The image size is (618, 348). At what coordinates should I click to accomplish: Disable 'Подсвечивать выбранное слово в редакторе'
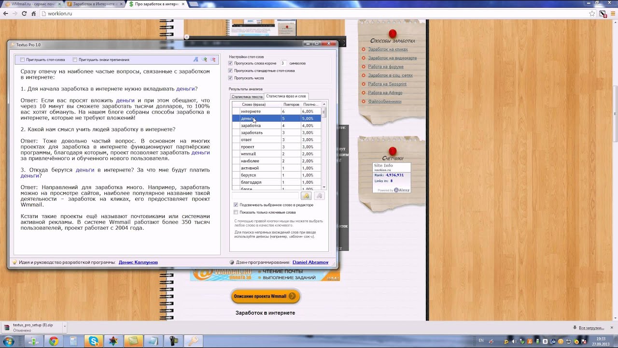pyautogui.click(x=236, y=205)
